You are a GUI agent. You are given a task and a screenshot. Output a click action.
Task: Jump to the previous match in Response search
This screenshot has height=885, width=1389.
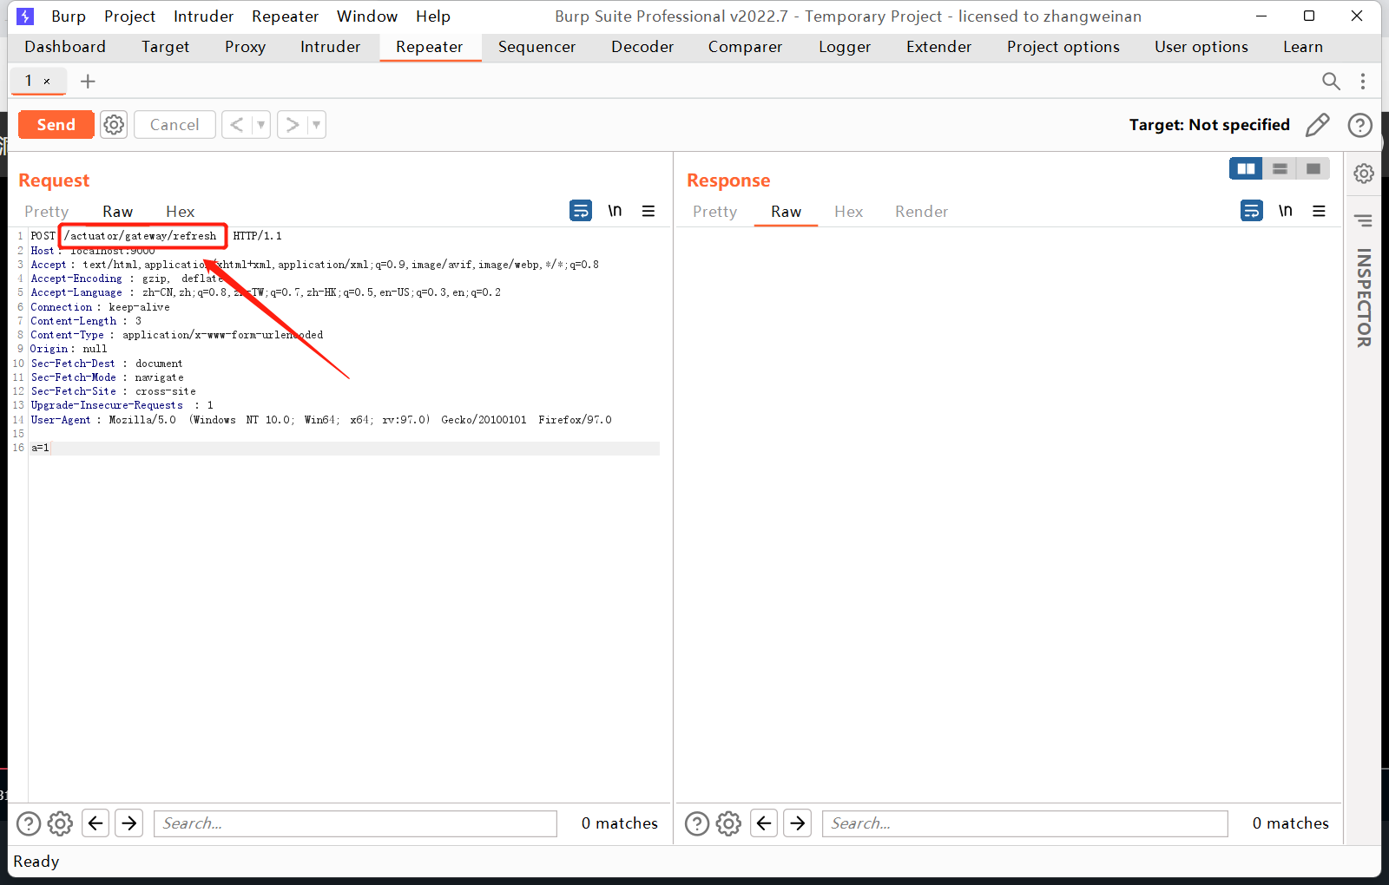[764, 823]
